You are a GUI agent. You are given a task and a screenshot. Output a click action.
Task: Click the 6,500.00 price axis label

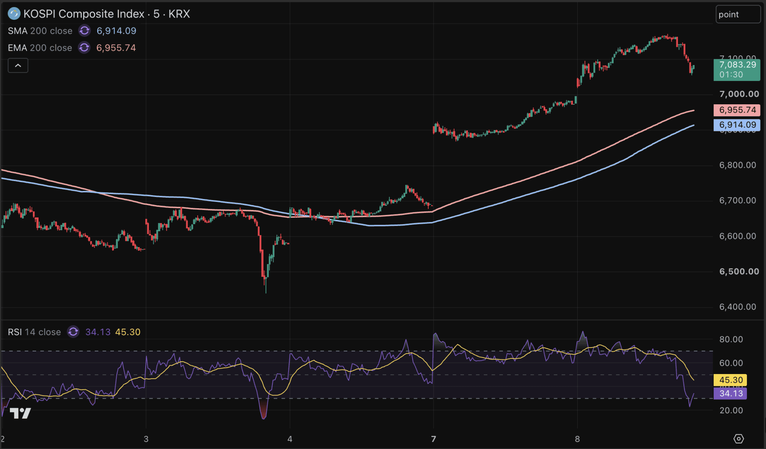[739, 271]
